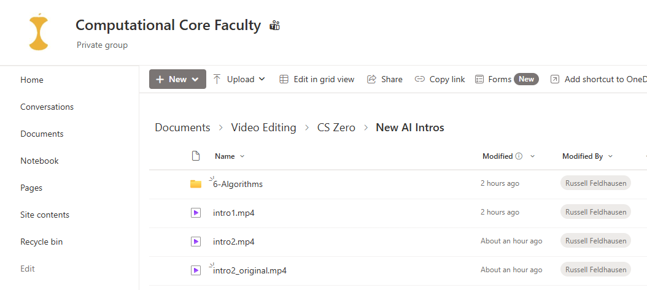Image resolution: width=647 pixels, height=290 pixels.
Task: Open Conversations in the left navigation
Action: [x=47, y=107]
